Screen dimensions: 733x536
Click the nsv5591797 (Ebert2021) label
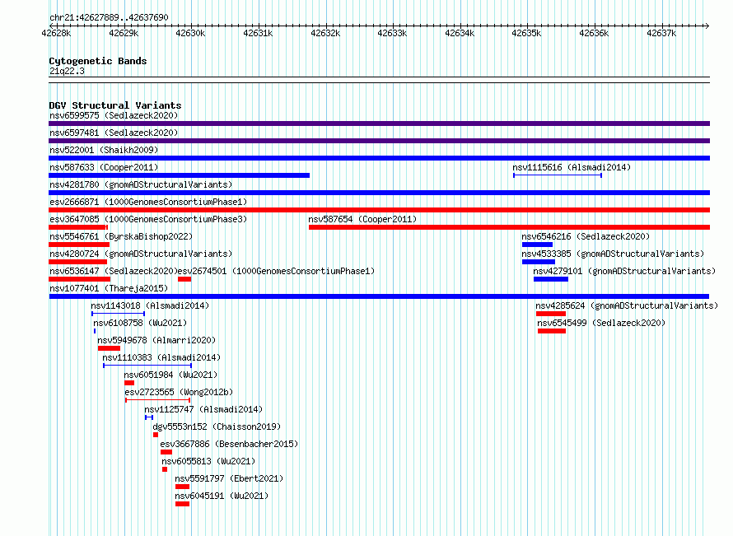[x=229, y=478]
